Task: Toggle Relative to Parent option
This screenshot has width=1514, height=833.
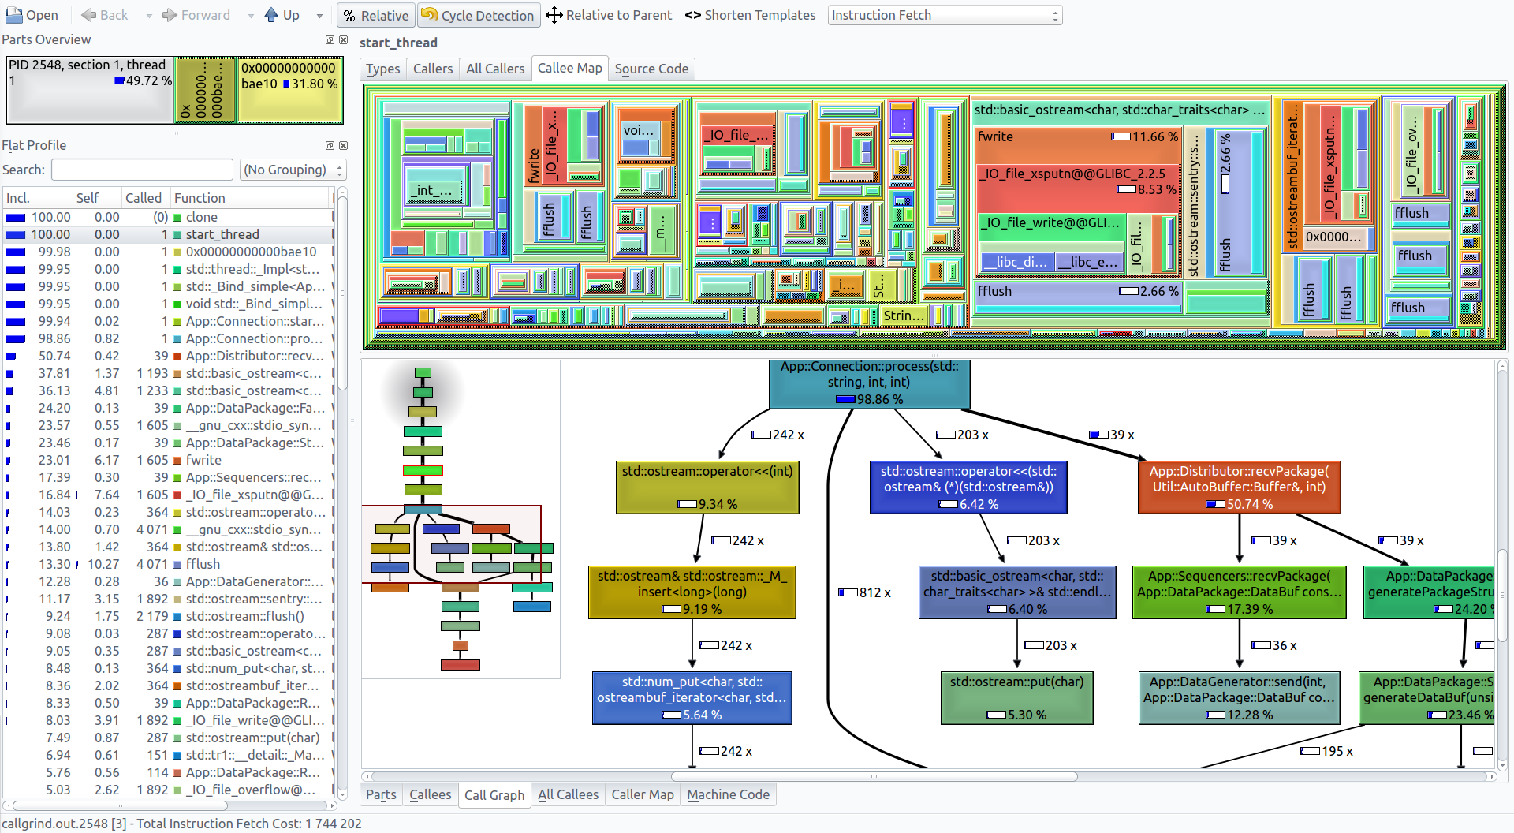Action: (609, 15)
